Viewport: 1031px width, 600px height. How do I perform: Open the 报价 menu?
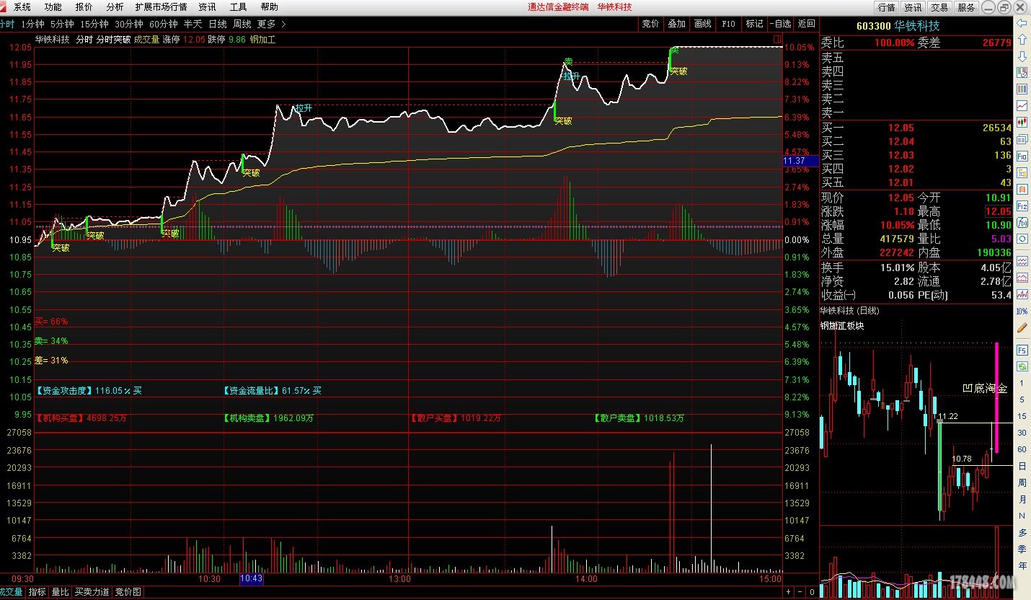tap(84, 7)
